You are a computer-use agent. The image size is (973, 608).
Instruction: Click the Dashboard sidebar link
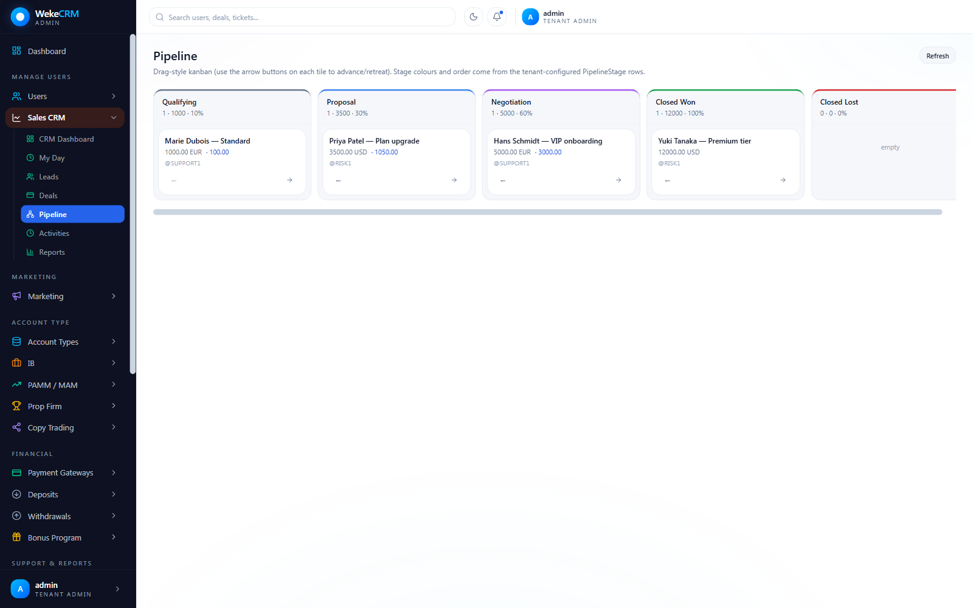click(x=65, y=51)
